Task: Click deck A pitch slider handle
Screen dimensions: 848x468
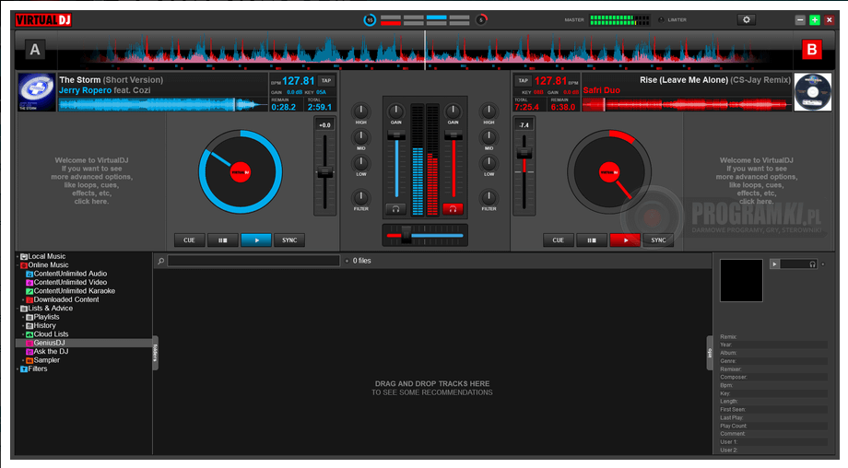Action: point(324,173)
